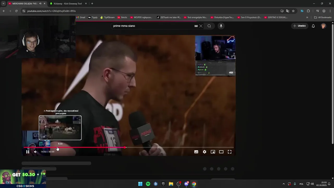Open the on-screen keyboard icon in search
Viewport: 334px width, 188px height.
point(196,26)
